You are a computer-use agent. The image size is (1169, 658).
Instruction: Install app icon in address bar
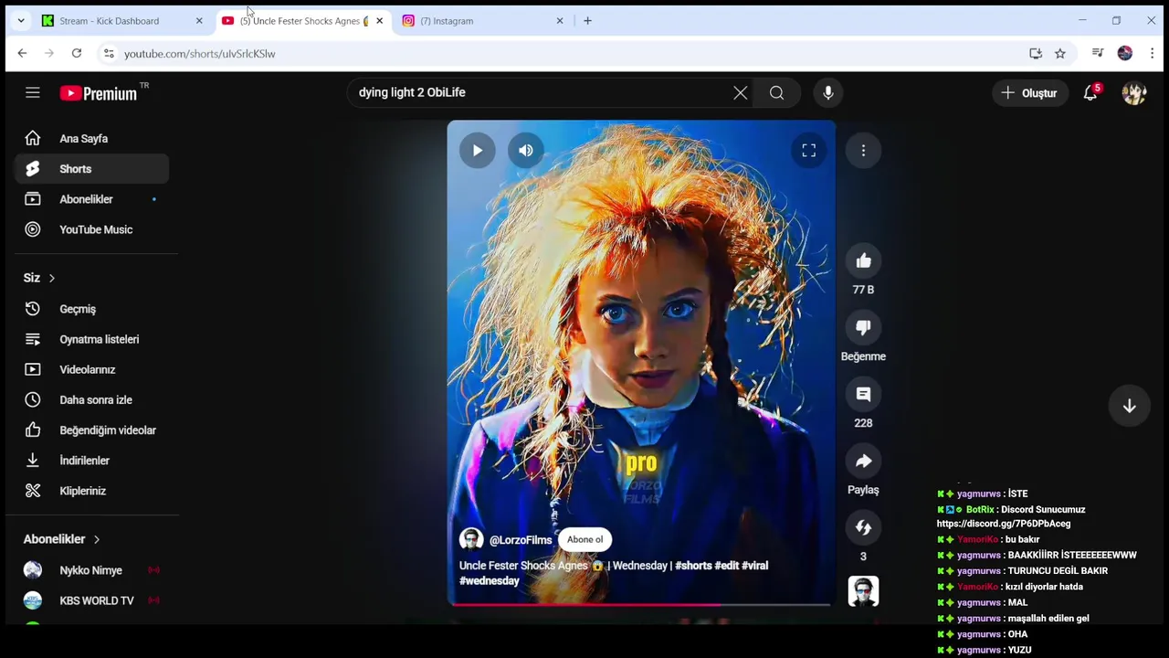(x=1036, y=54)
